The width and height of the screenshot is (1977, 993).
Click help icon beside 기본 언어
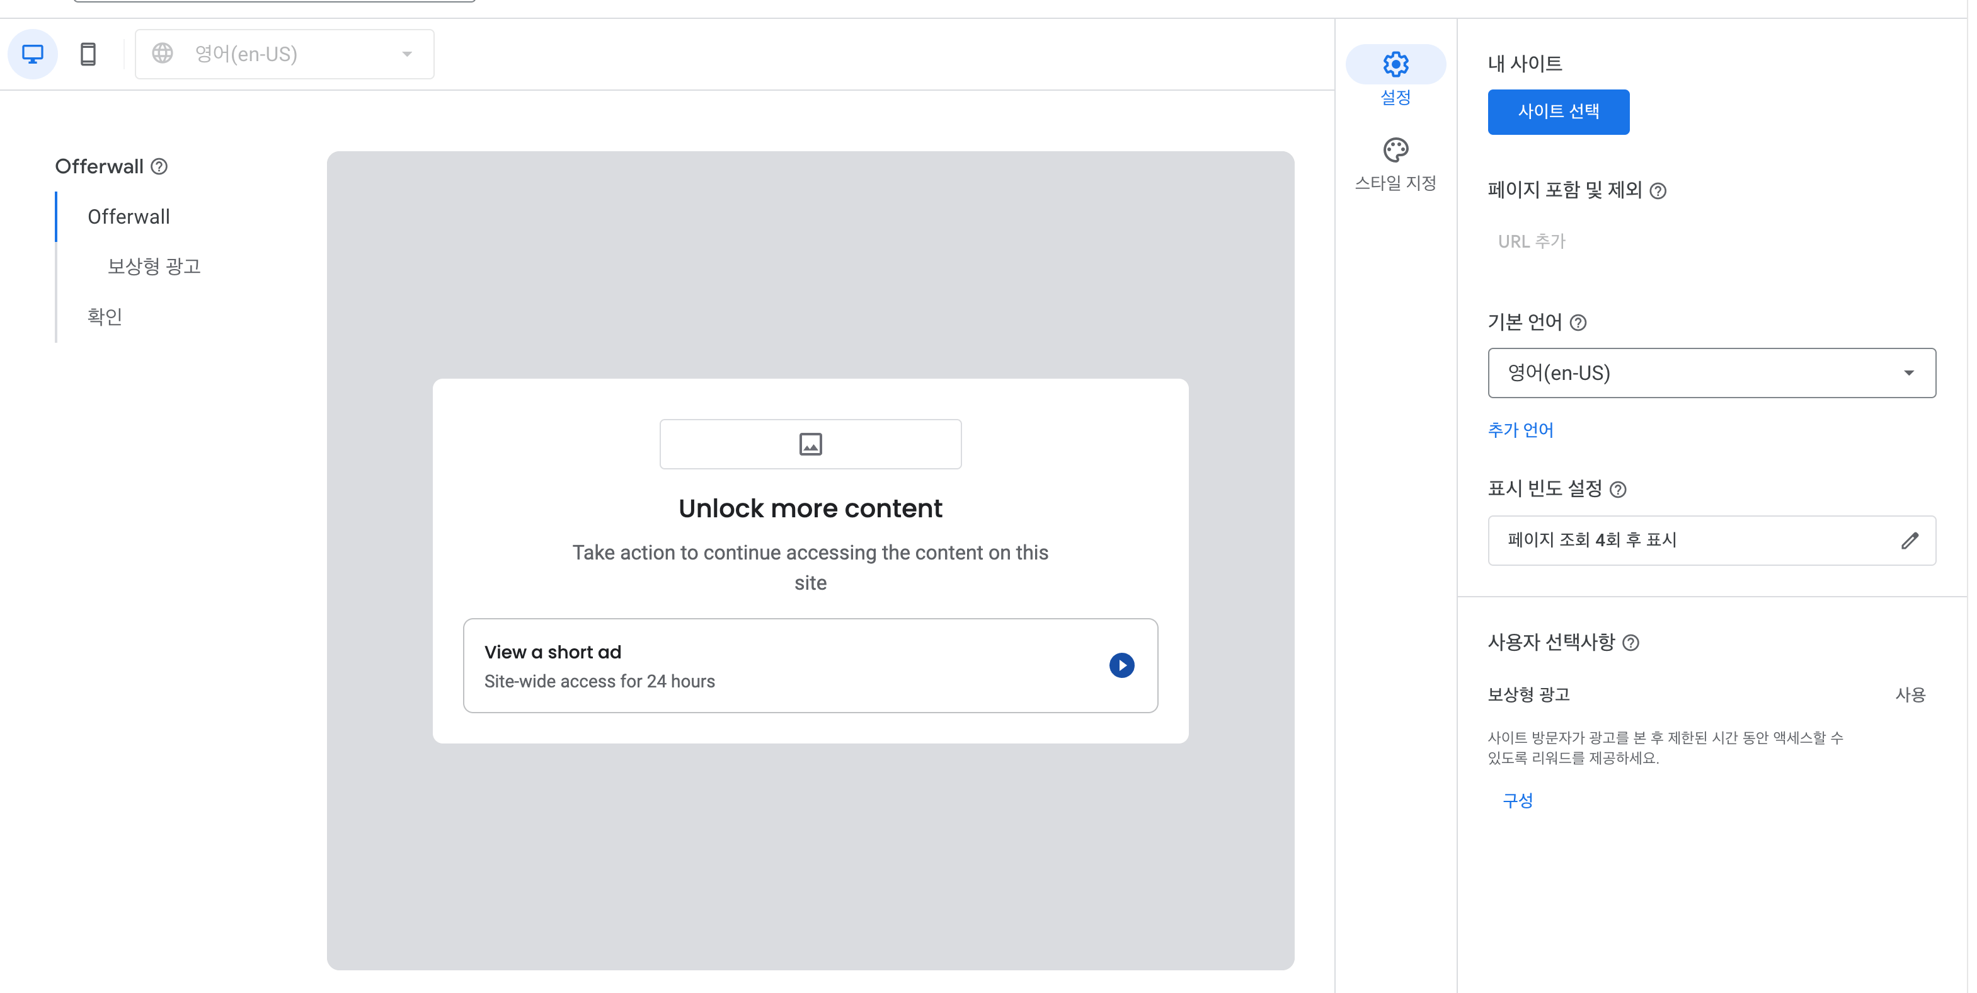point(1577,323)
